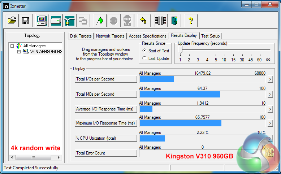
Task: Click Topology scrollbar right arrow
Action: click(59, 157)
